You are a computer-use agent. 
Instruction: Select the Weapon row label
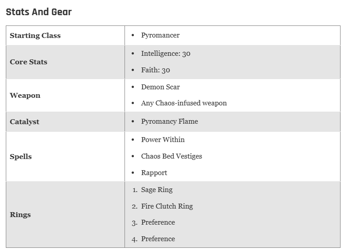(x=25, y=95)
